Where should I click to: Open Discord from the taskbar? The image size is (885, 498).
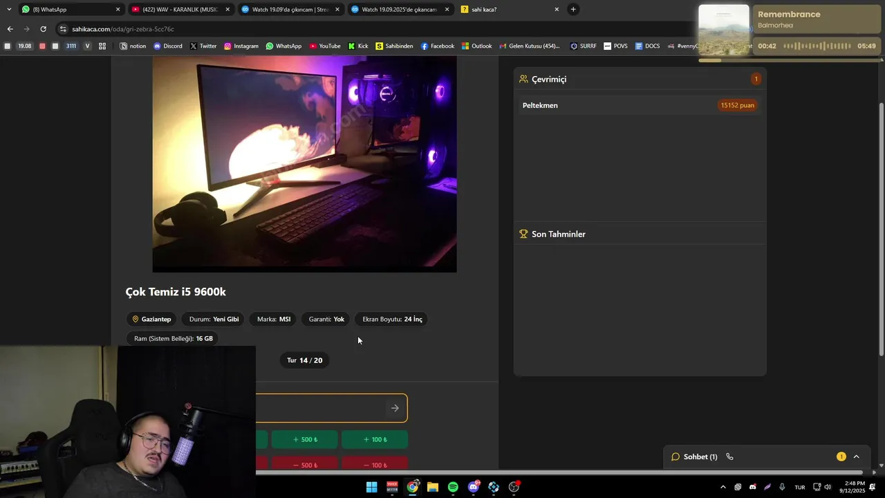[474, 487]
